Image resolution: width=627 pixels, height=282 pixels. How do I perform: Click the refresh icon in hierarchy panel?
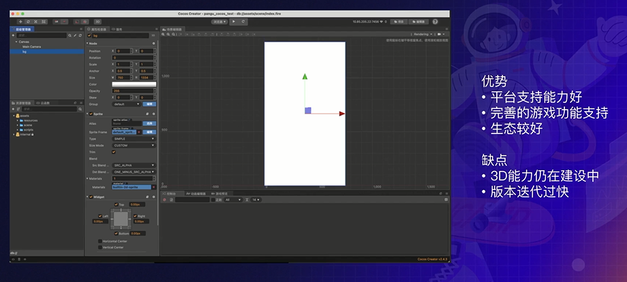pyautogui.click(x=80, y=35)
